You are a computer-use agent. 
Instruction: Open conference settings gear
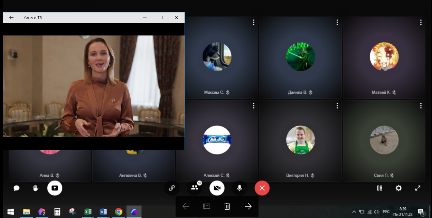tap(398, 188)
